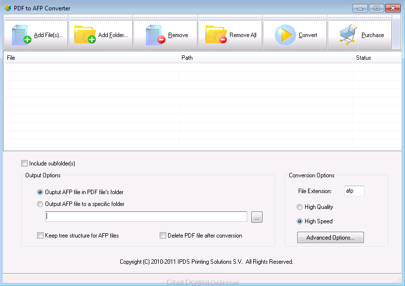Close the PDF to AFP Converter window
The image size is (405, 286).
tap(393, 8)
